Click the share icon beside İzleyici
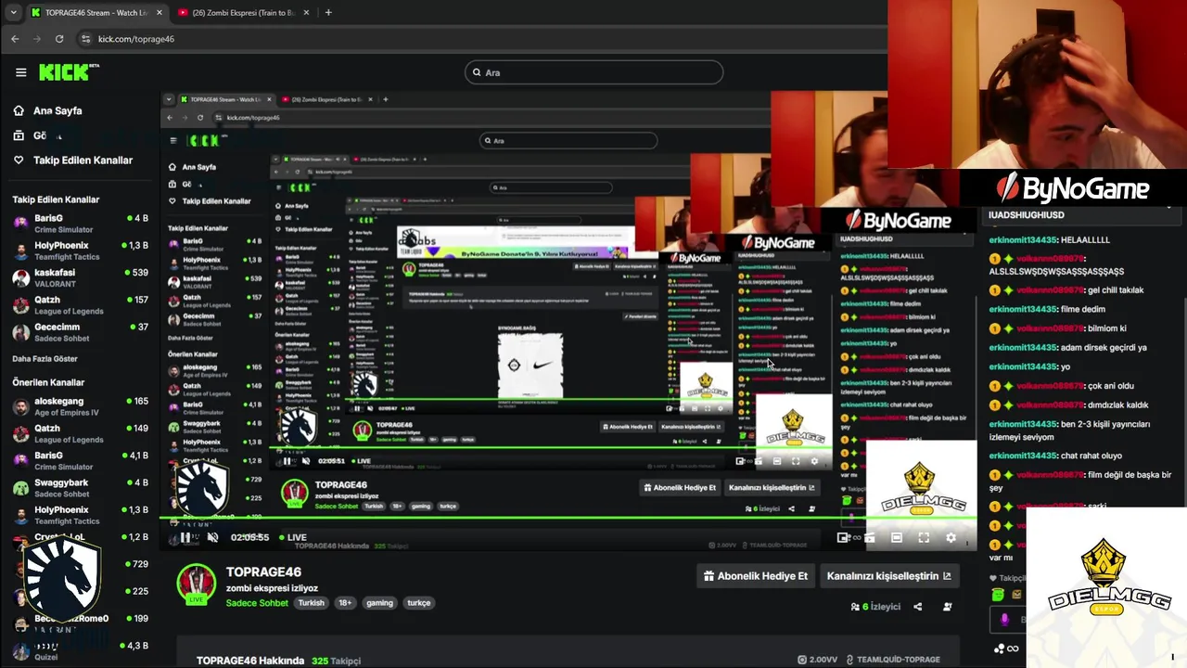This screenshot has width=1187, height=668. 917,607
